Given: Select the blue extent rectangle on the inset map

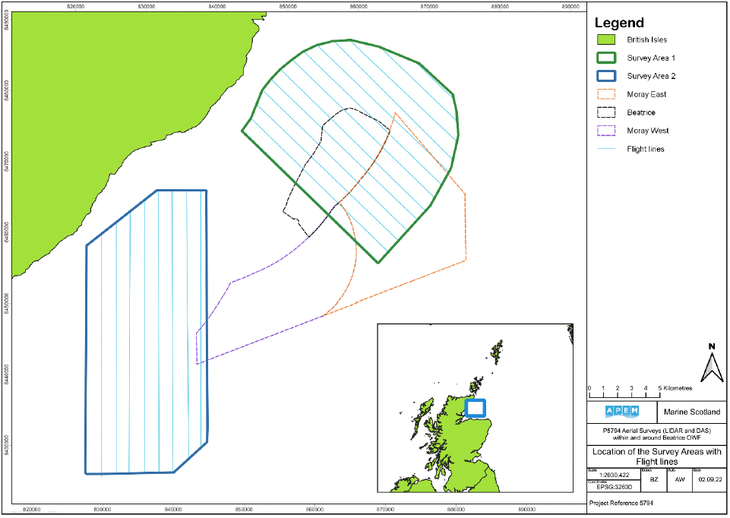Looking at the screenshot, I should click(476, 408).
